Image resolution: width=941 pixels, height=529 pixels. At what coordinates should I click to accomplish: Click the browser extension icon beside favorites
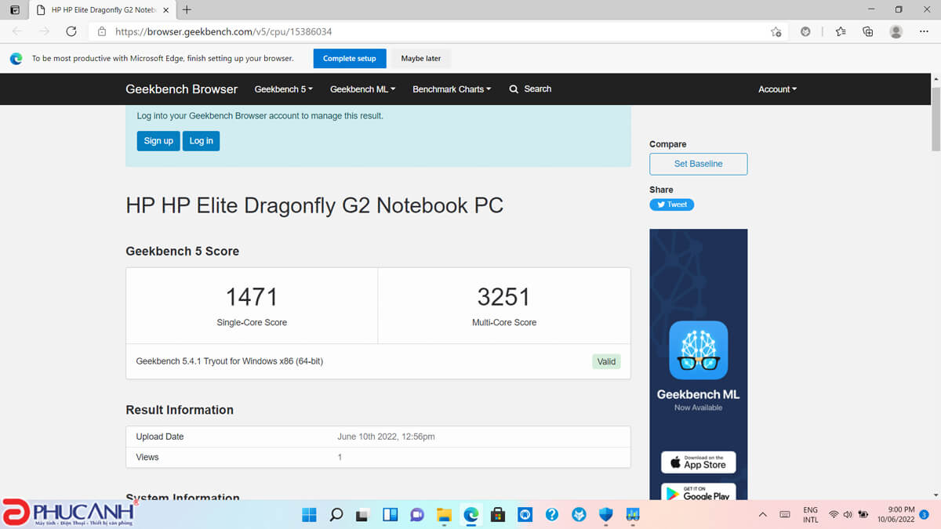click(x=805, y=32)
